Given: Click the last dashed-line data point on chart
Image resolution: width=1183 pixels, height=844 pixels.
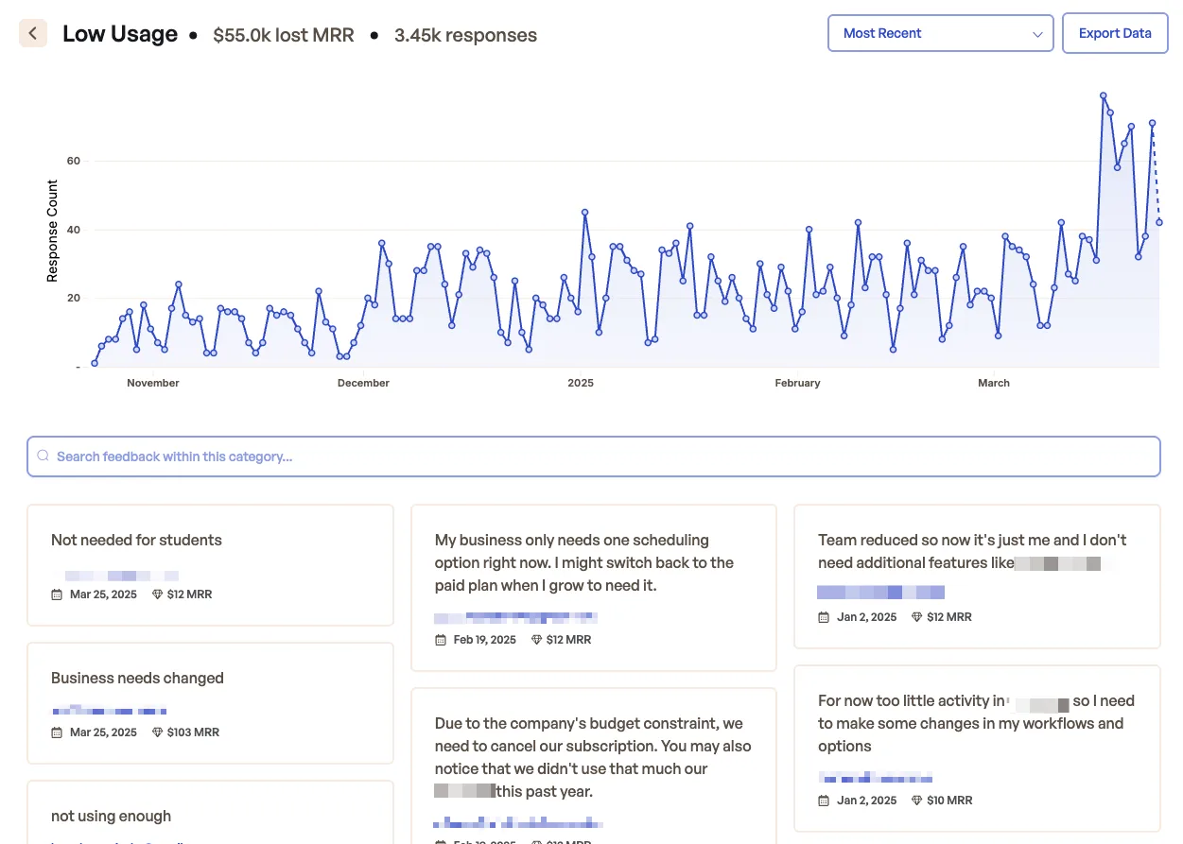Looking at the screenshot, I should click(1159, 223).
